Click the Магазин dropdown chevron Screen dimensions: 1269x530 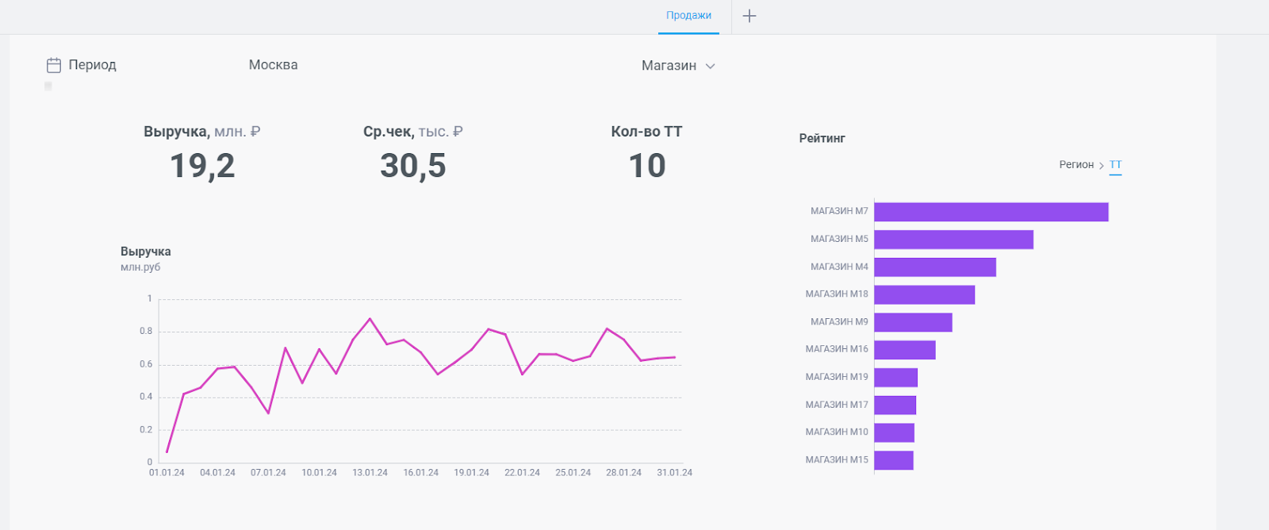click(711, 66)
